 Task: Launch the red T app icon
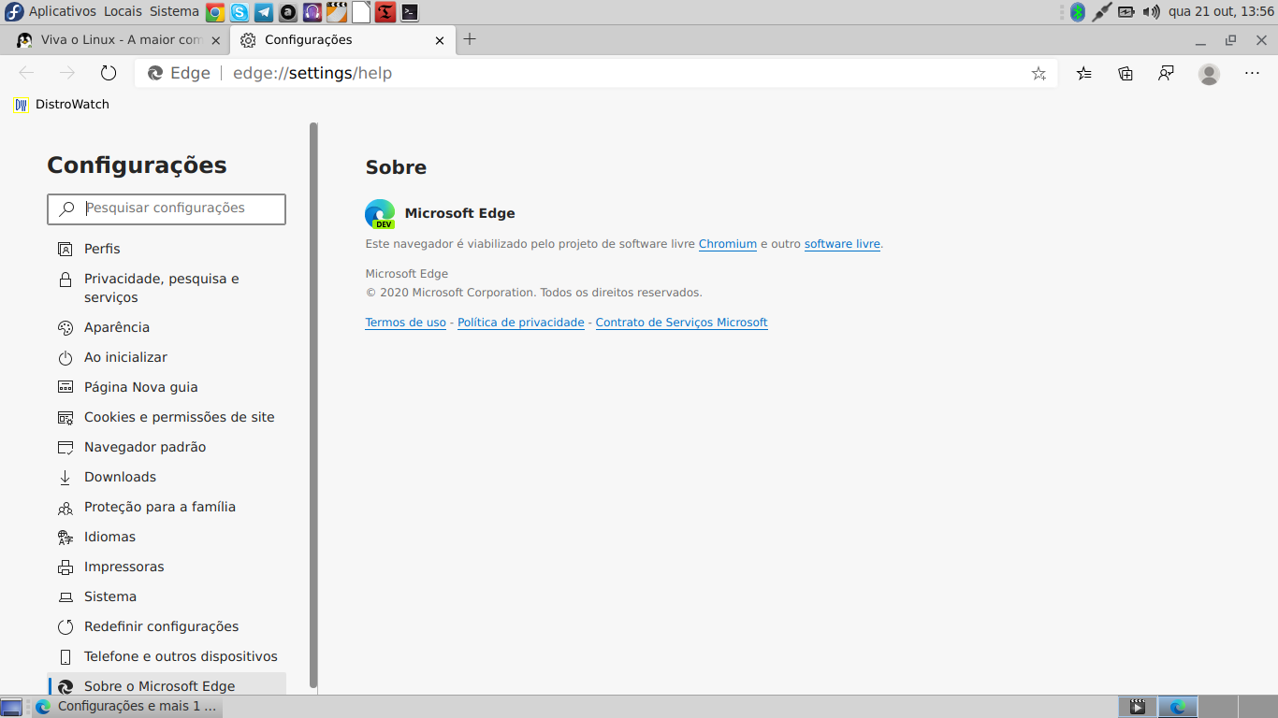[385, 12]
